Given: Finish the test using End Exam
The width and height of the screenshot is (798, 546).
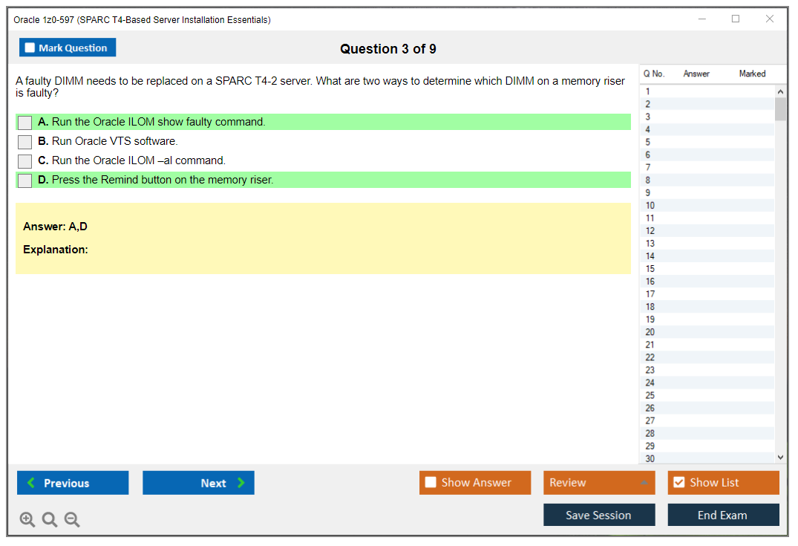Looking at the screenshot, I should [x=723, y=514].
